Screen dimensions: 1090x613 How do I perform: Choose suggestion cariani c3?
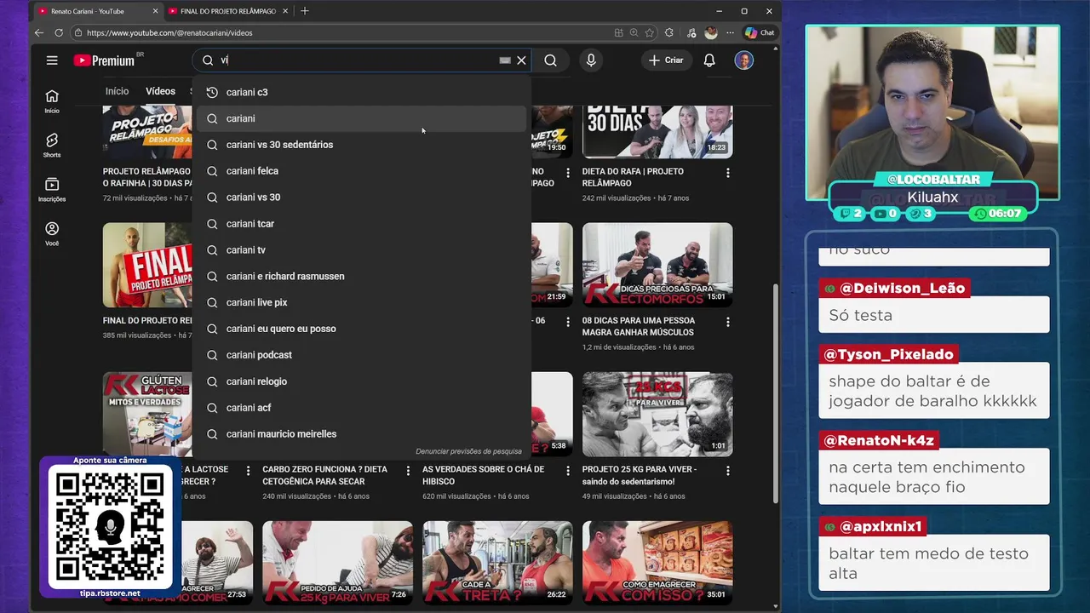tap(361, 92)
